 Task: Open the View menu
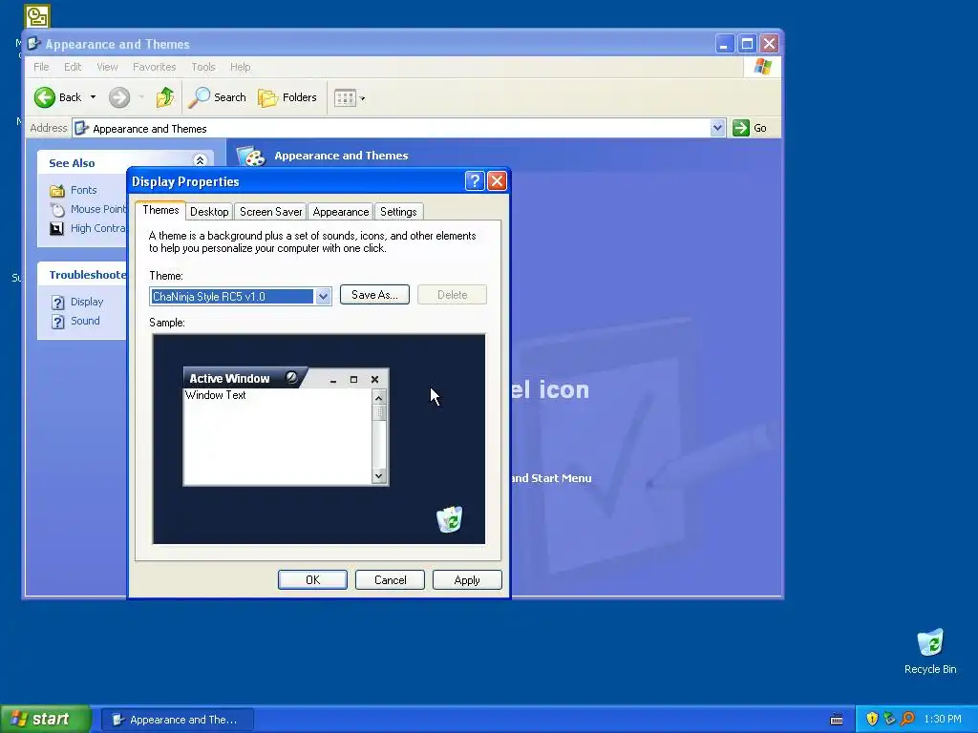(107, 67)
